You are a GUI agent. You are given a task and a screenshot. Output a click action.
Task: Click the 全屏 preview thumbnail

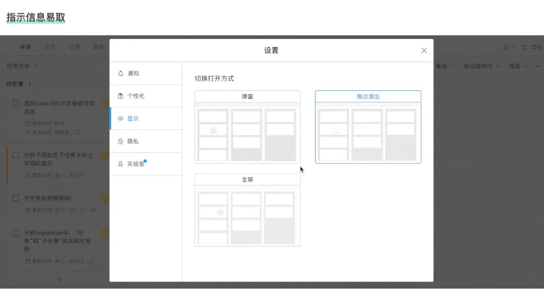(x=248, y=216)
